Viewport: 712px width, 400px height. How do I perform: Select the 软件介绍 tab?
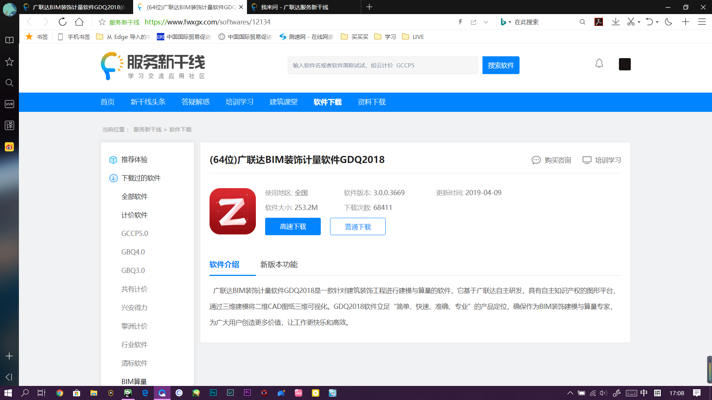[224, 264]
